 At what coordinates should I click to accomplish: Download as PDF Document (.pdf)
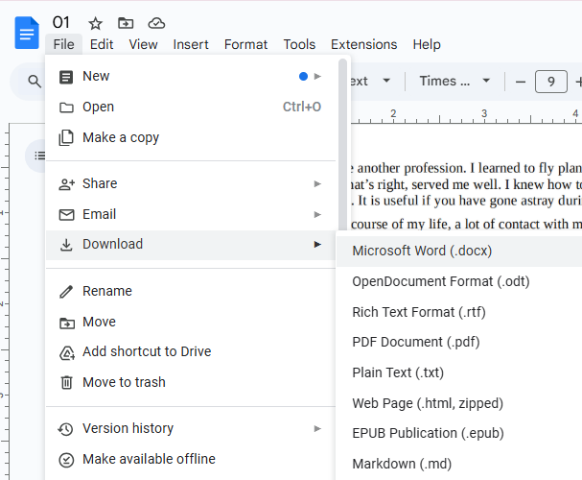pos(416,342)
